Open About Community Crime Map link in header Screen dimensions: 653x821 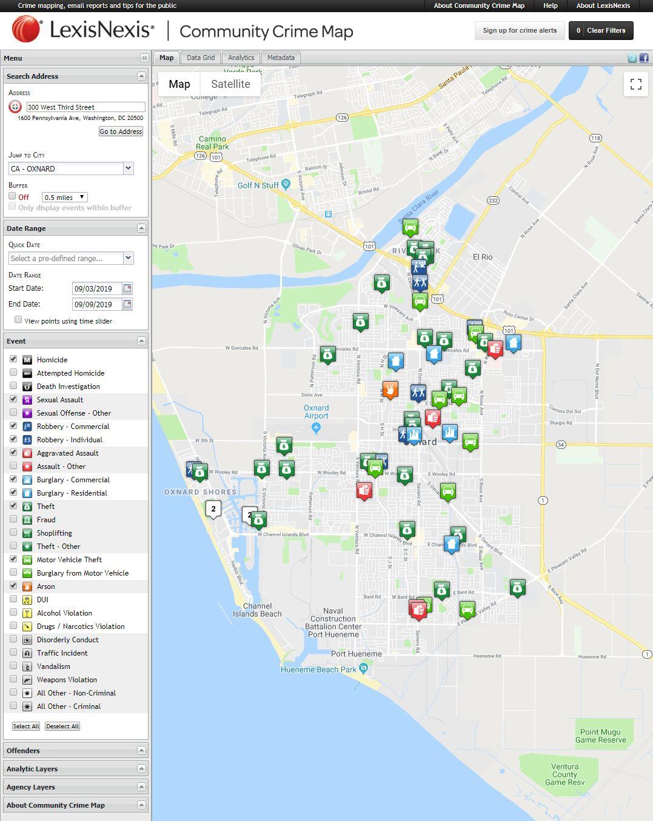(x=480, y=5)
